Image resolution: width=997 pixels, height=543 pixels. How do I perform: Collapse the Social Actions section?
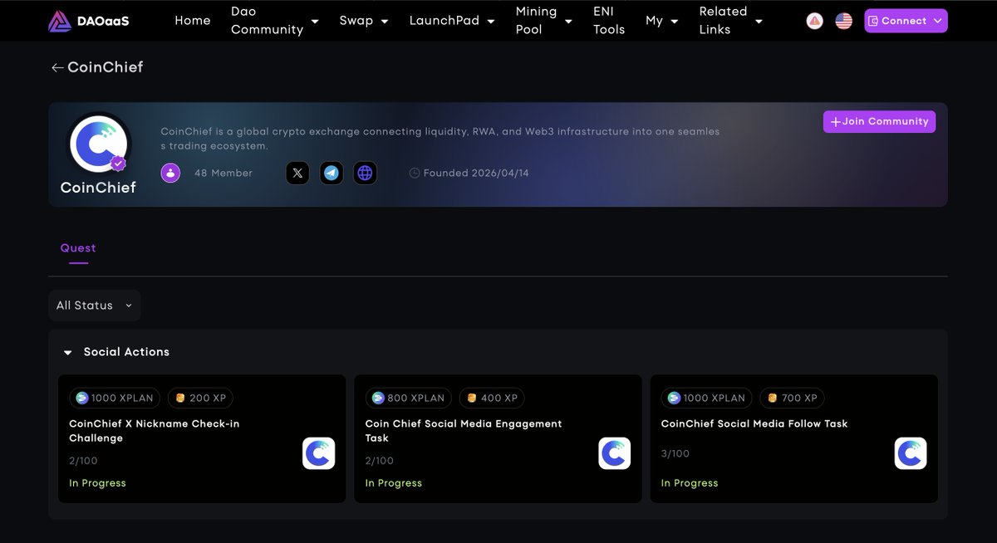[x=68, y=353]
